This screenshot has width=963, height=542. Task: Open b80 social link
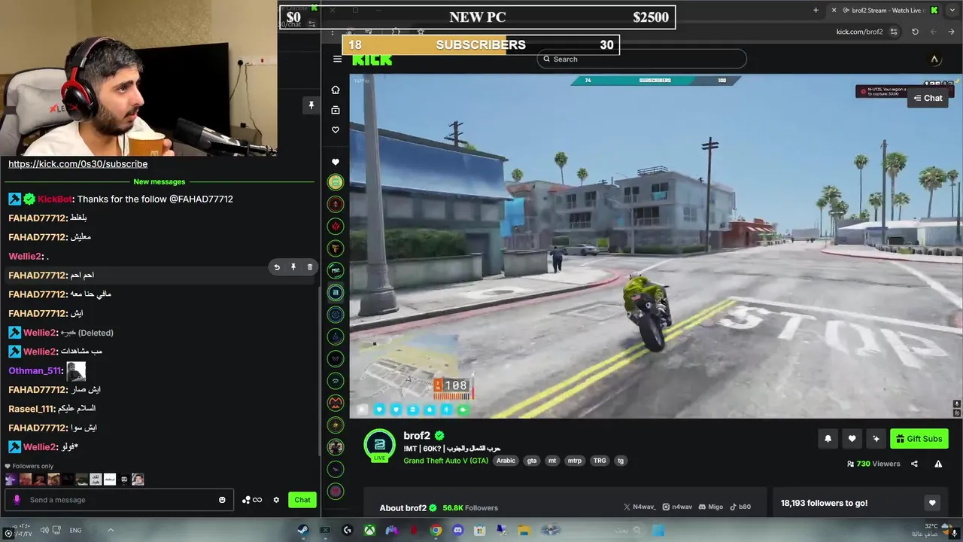[x=740, y=507]
